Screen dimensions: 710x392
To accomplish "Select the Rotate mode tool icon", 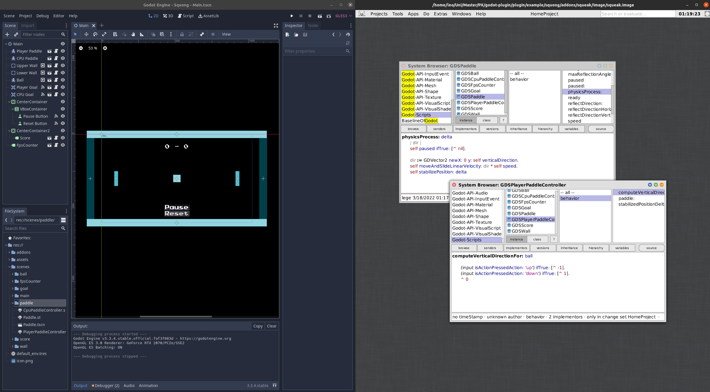I will click(x=95, y=34).
